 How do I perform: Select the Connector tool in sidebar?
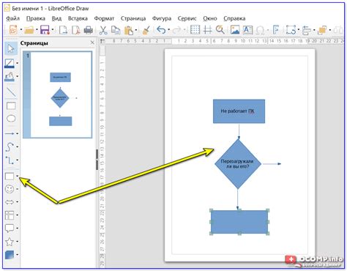point(10,160)
